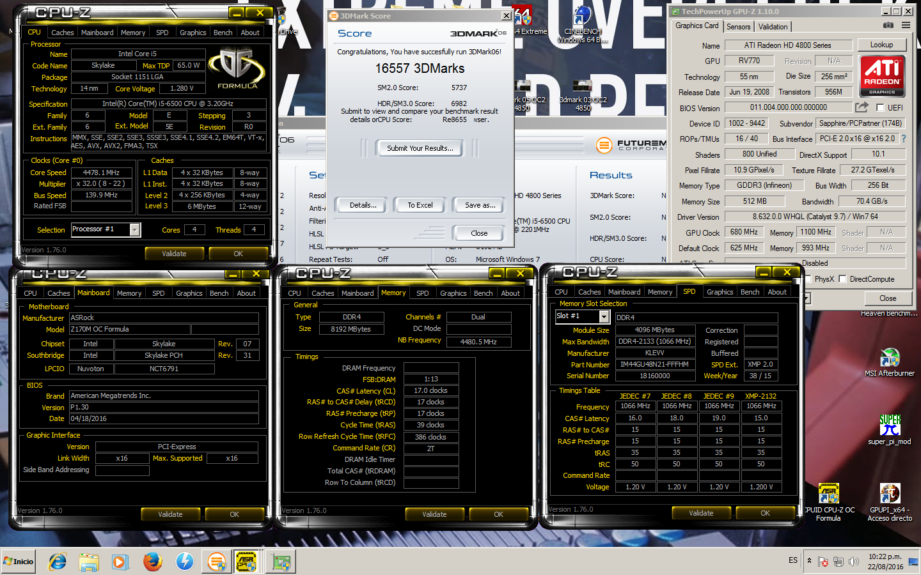
Task: Take a GPU-Z screenshot with camera icon
Action: coord(888,25)
